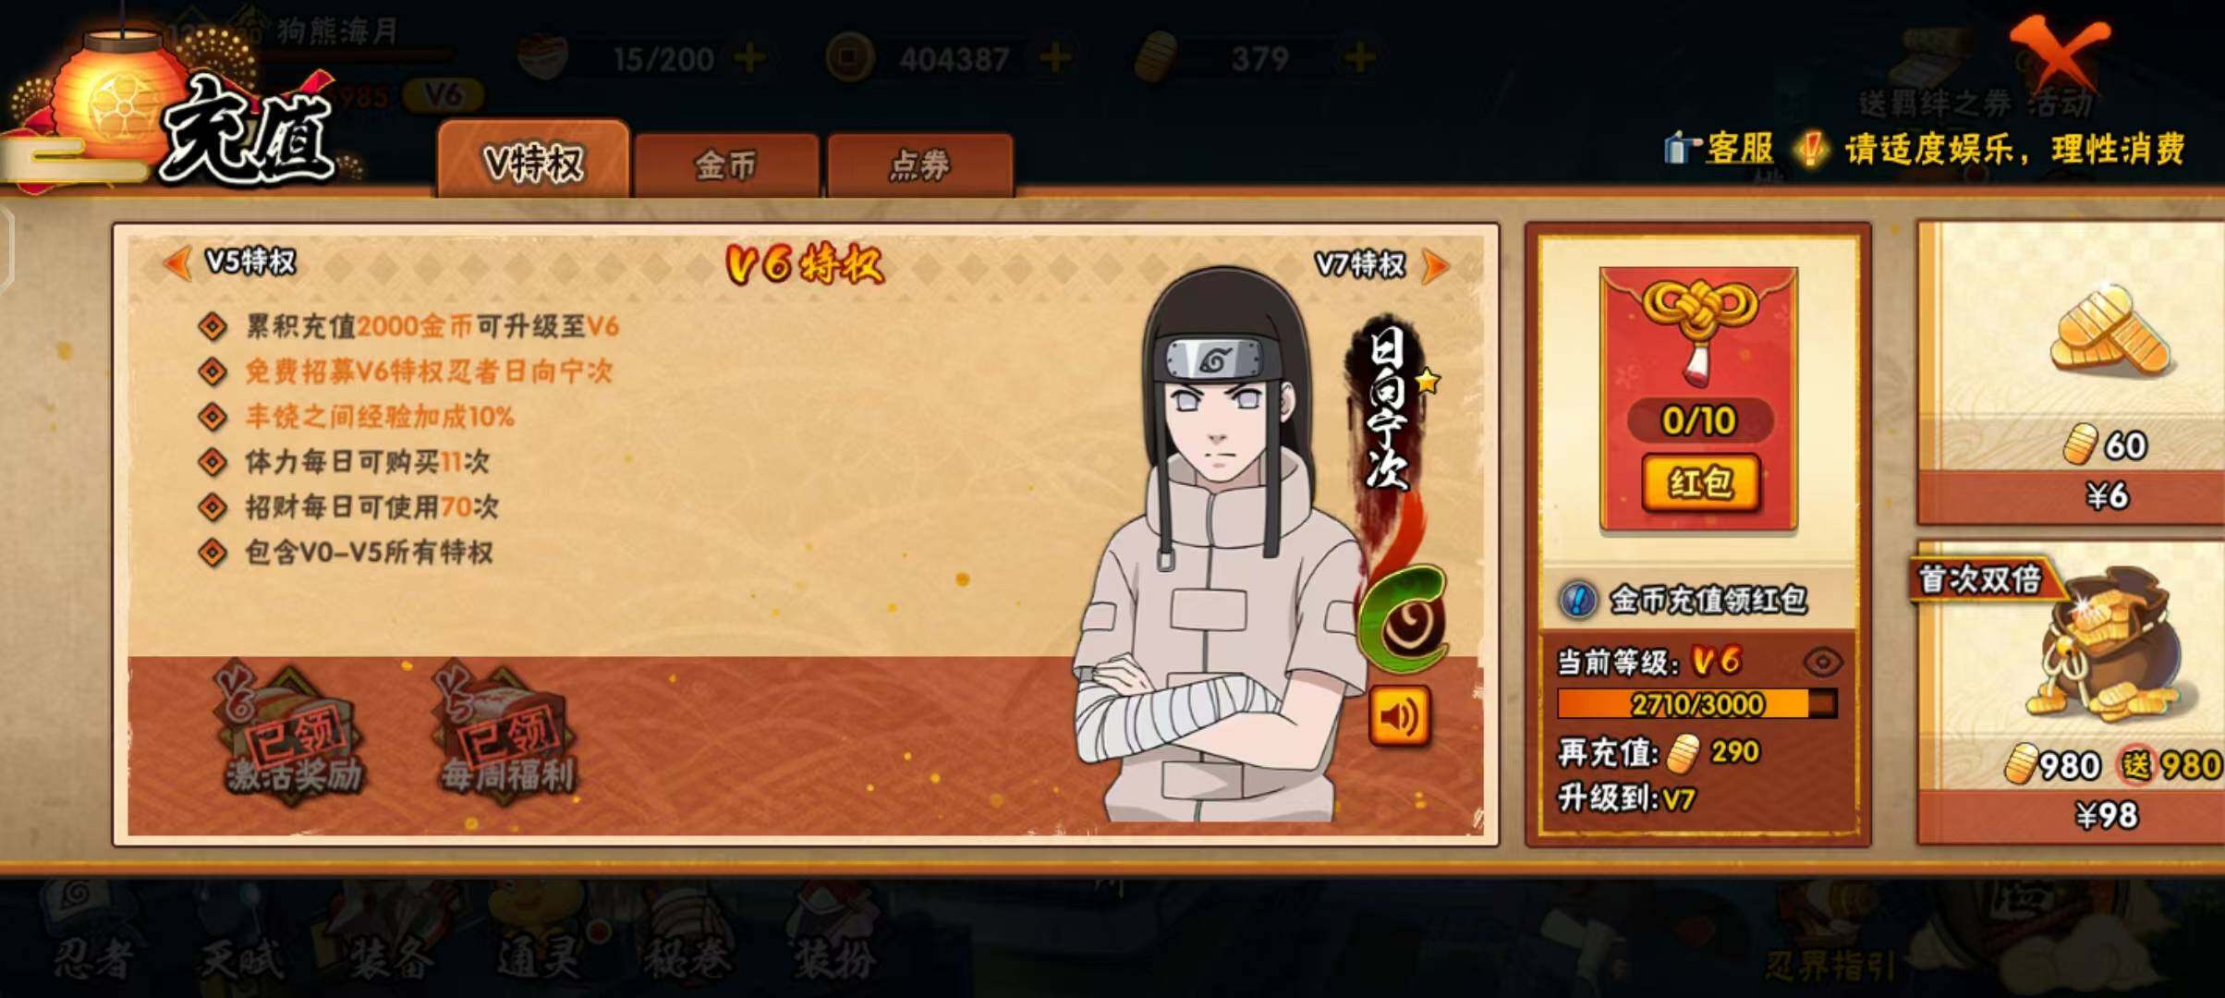Buy the 60 gold ¥6 package
This screenshot has height=998, width=2225.
click(2072, 374)
